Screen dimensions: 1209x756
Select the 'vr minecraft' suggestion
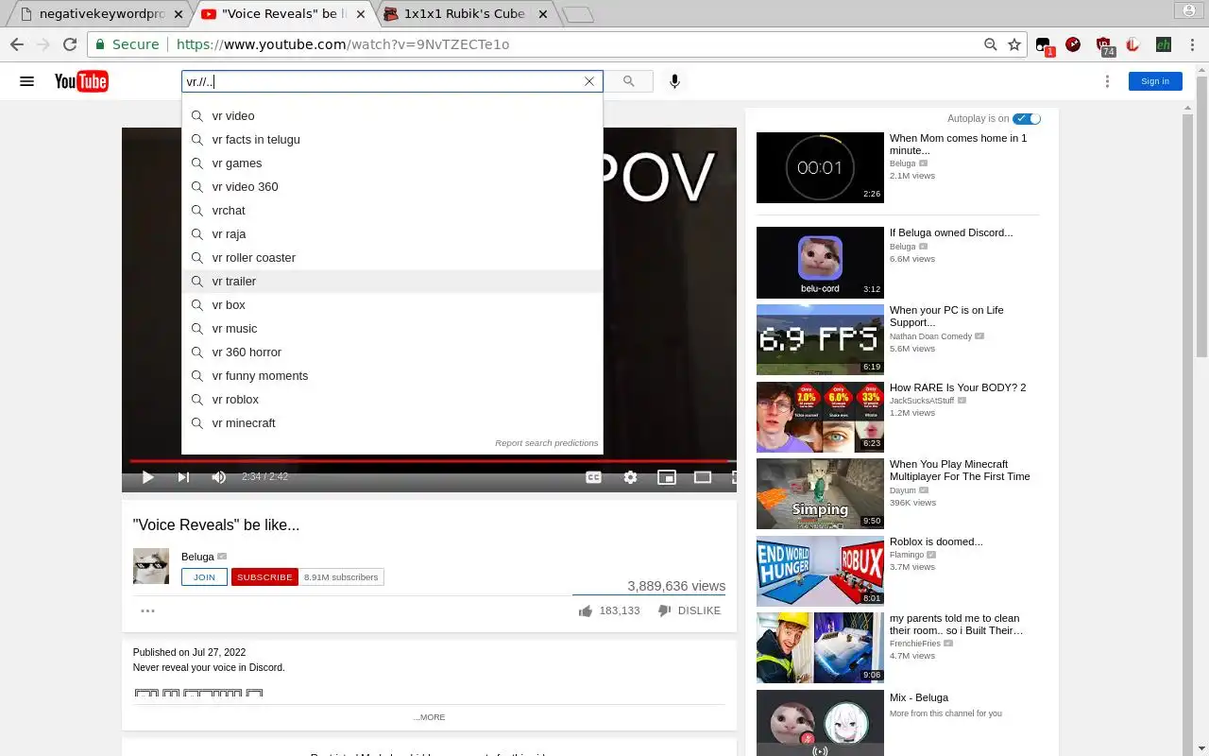392,422
